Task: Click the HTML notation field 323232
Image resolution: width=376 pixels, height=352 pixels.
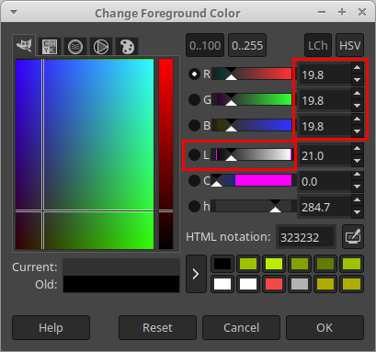Action: (x=305, y=237)
